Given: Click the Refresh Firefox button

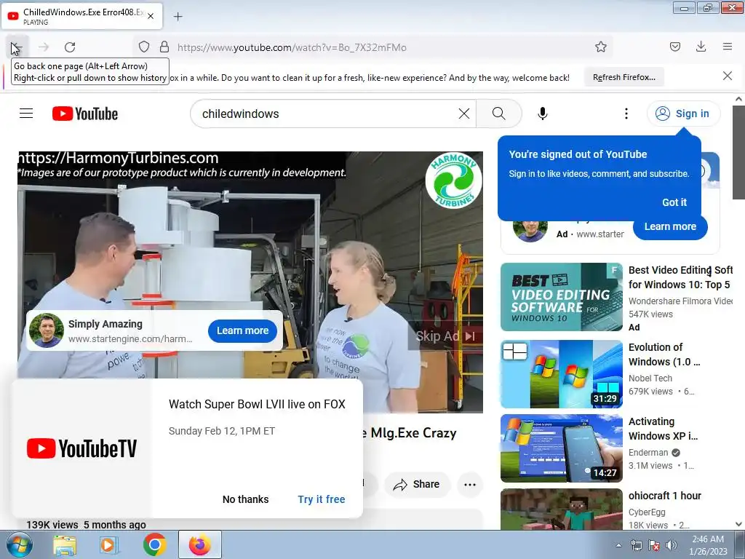Looking at the screenshot, I should tap(624, 77).
